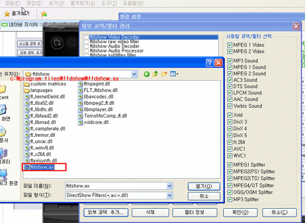The height and width of the screenshot is (223, 305).
Task: Open the 즐겨찾기(A) menu
Action: click(x=83, y=3)
